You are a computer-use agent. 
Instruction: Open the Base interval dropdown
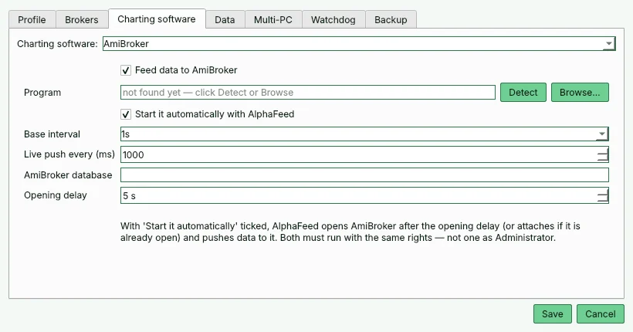(x=364, y=134)
